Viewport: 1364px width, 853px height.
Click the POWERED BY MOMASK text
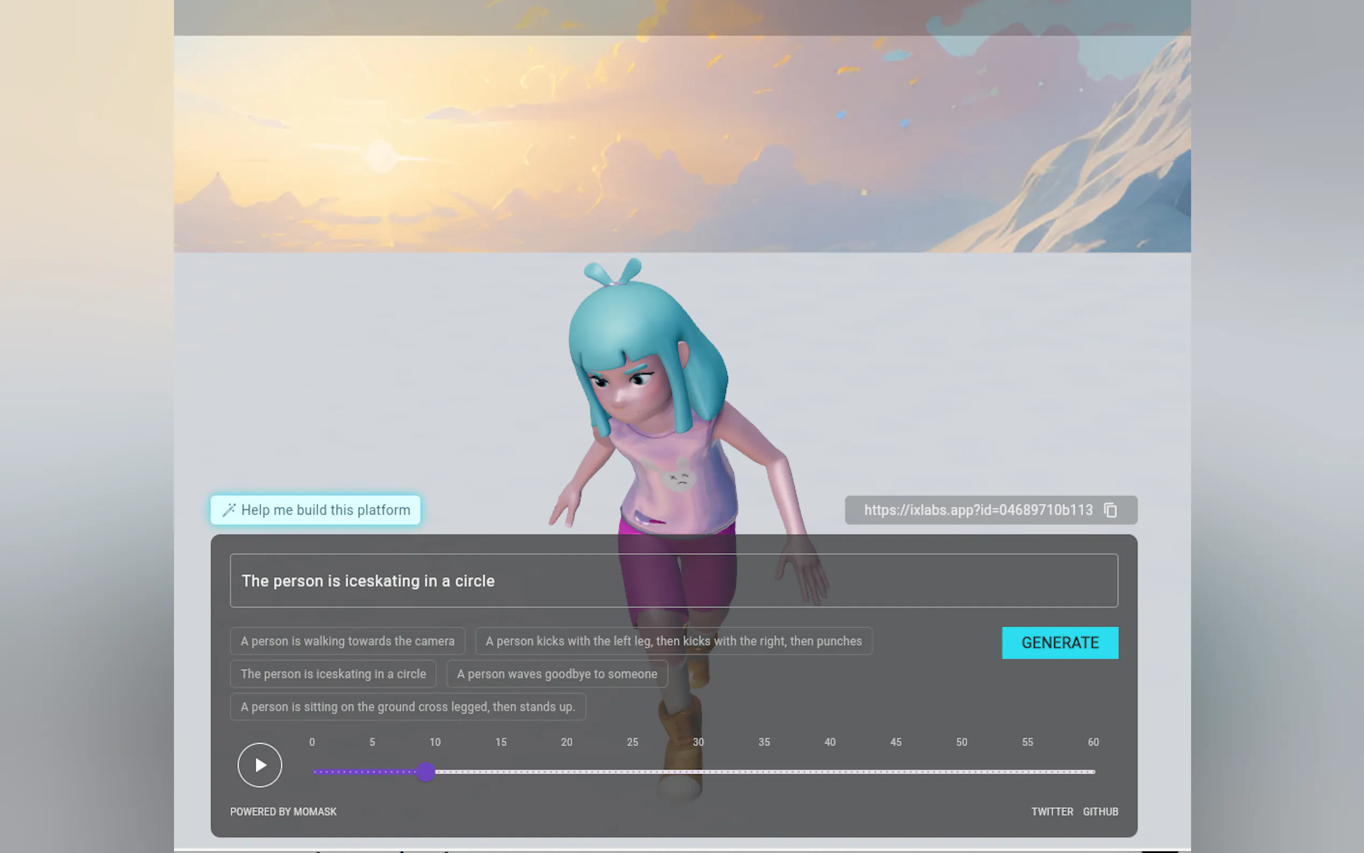(283, 811)
